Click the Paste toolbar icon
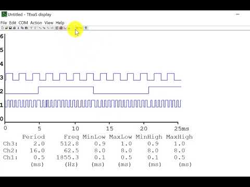Image resolution: width=250 pixels, height=187 pixels. click(x=26, y=28)
